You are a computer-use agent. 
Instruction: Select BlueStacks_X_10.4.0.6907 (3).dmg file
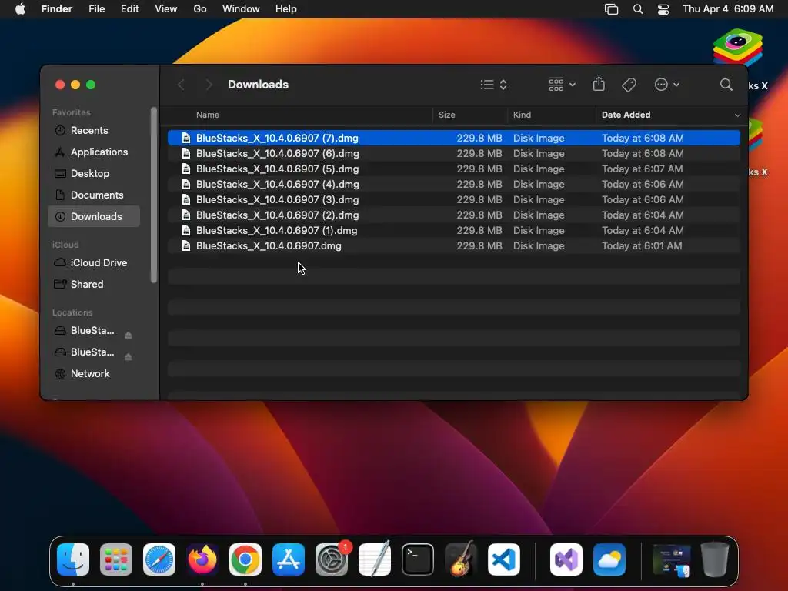[x=454, y=199]
